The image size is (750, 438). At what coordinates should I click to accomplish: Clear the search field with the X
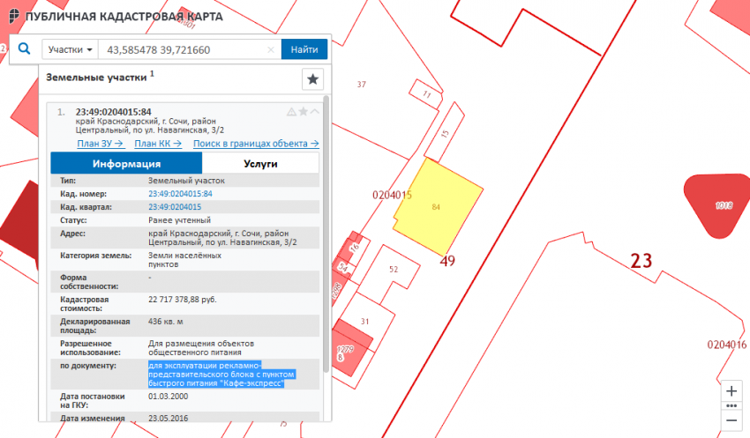click(271, 49)
